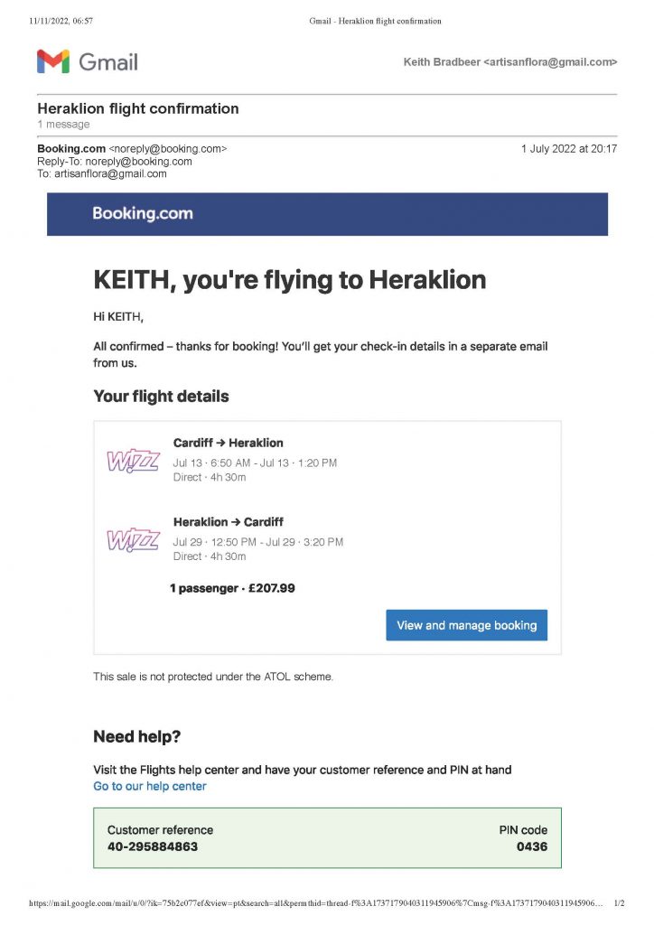Open the Go to our help center link
654x925 pixels.
point(150,786)
